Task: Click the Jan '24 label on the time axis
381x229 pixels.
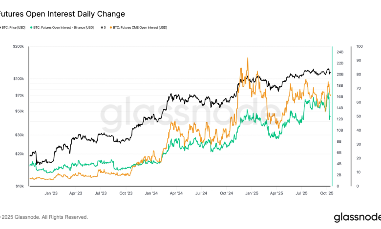Action: click(x=151, y=193)
